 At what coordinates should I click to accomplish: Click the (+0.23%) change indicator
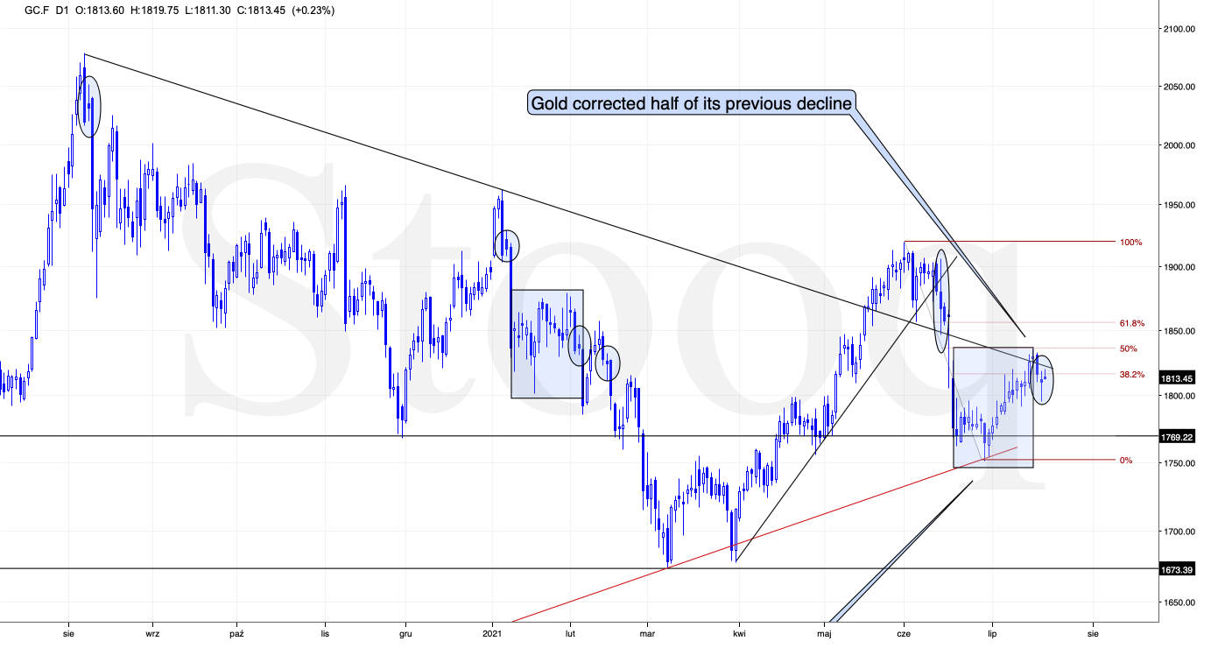pyautogui.click(x=306, y=11)
